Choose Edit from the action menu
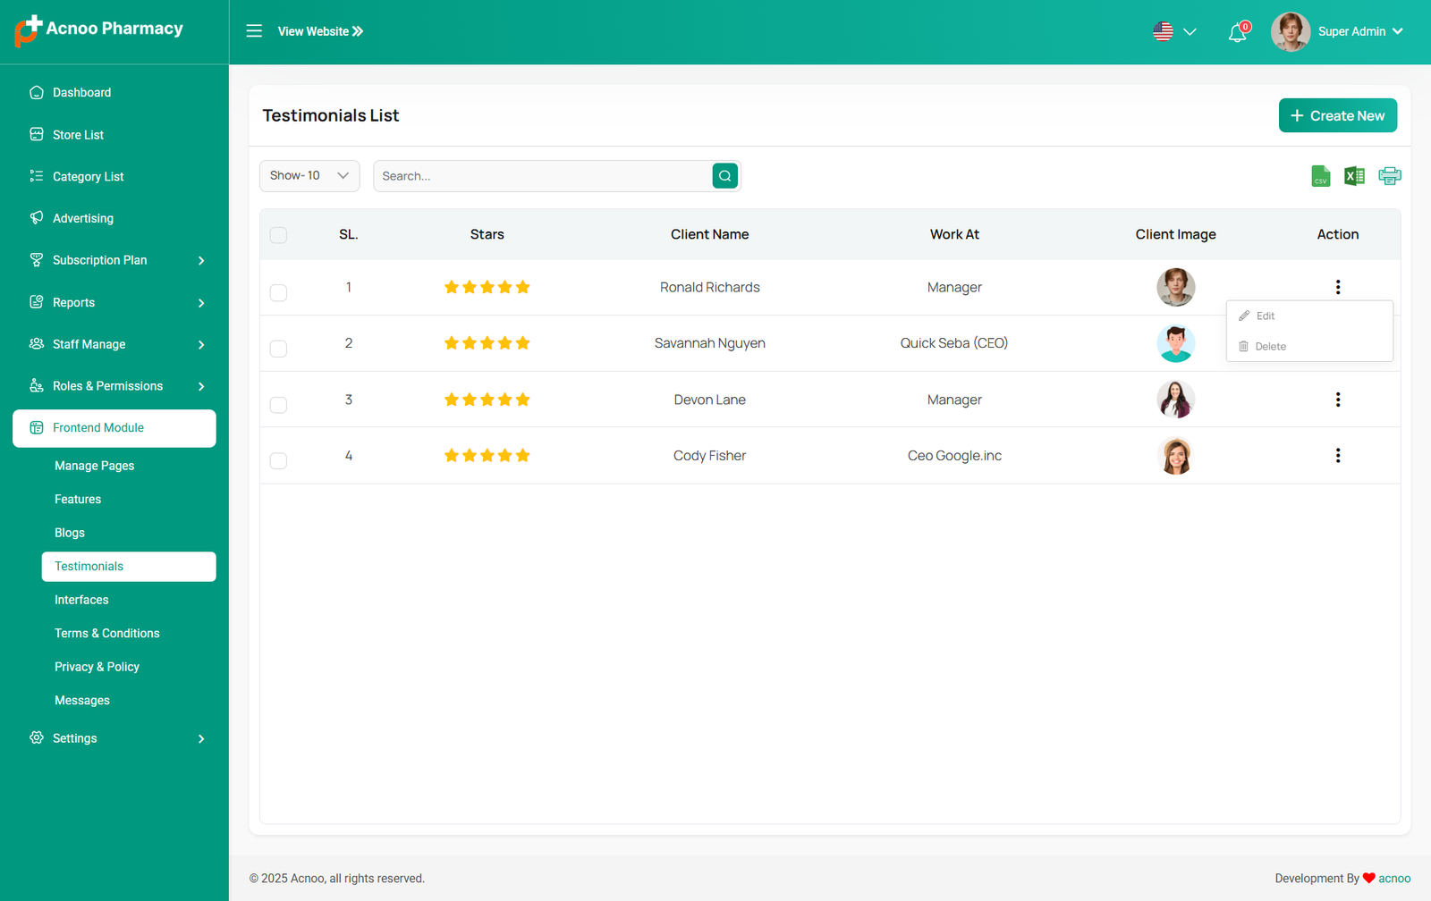The image size is (1431, 901). click(x=1265, y=316)
